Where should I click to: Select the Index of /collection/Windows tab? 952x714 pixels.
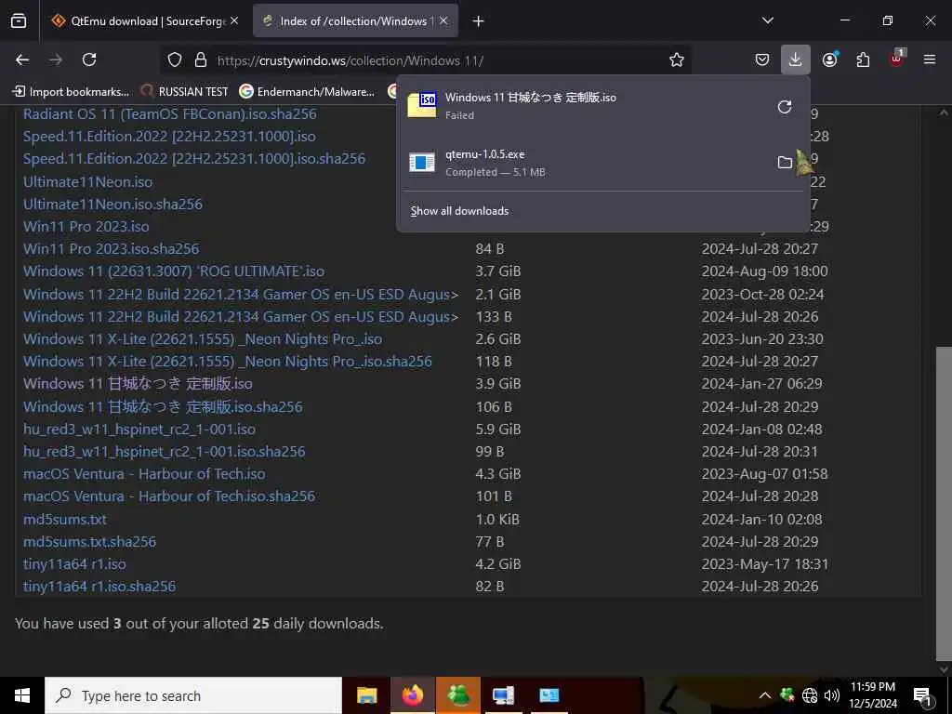[355, 20]
